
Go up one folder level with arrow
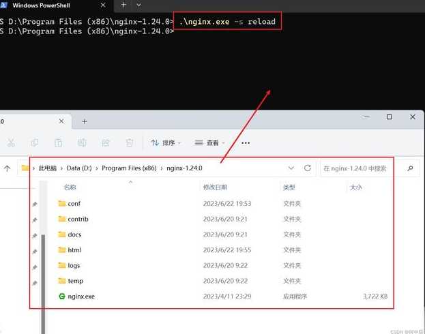pos(8,168)
